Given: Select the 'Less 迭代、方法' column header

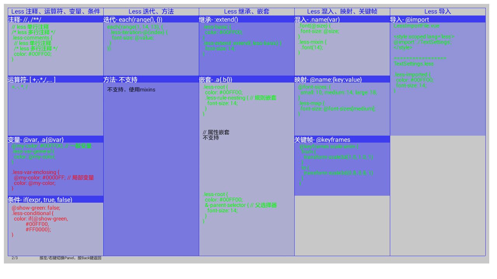Looking at the screenshot, I should [151, 12].
